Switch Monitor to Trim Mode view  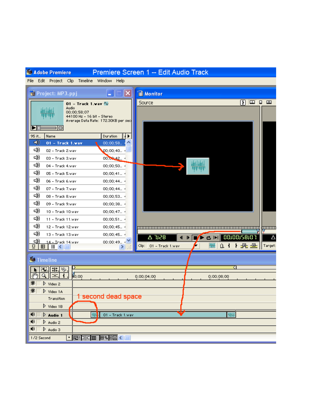point(269,103)
